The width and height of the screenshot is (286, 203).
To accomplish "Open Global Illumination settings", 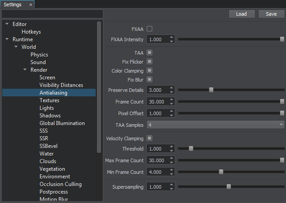I will [62, 123].
